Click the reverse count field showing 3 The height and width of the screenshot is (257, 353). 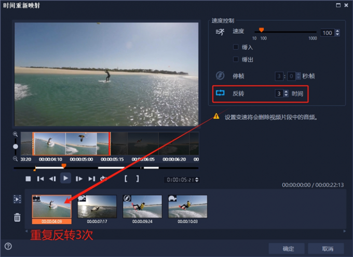279,93
